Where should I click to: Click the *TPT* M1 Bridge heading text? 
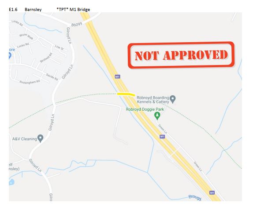(73, 10)
